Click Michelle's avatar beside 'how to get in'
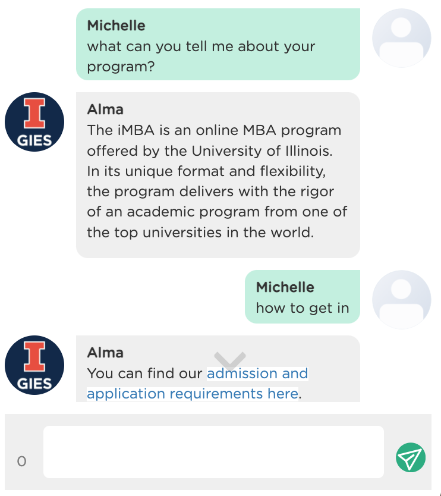 pyautogui.click(x=402, y=300)
